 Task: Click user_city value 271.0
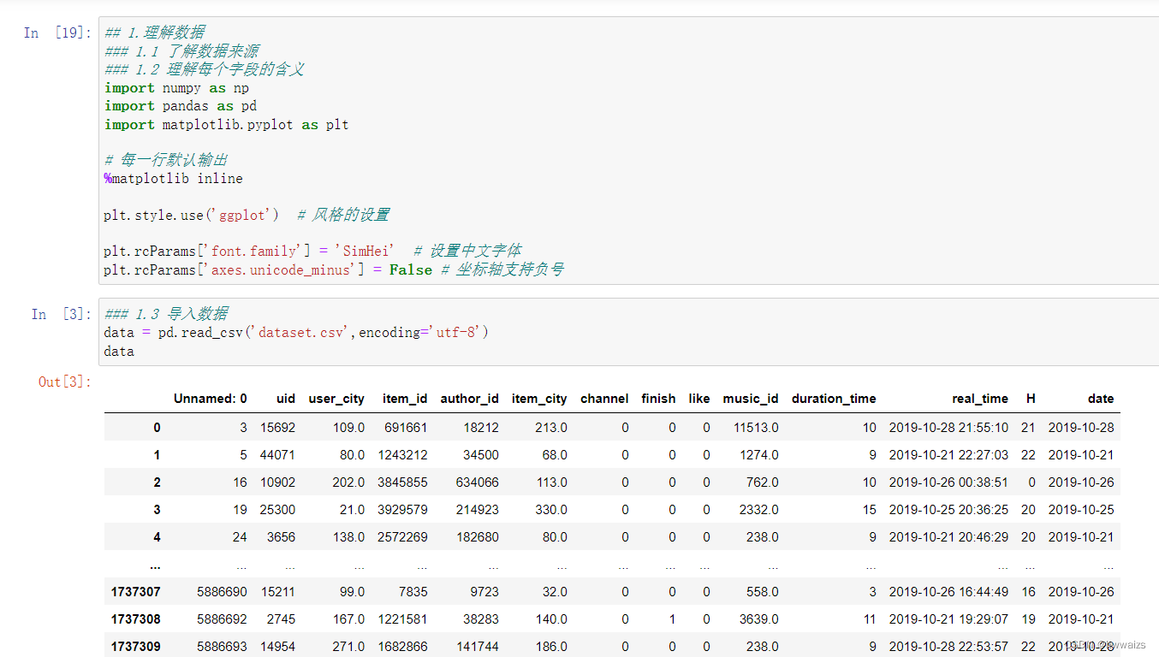[x=348, y=647]
